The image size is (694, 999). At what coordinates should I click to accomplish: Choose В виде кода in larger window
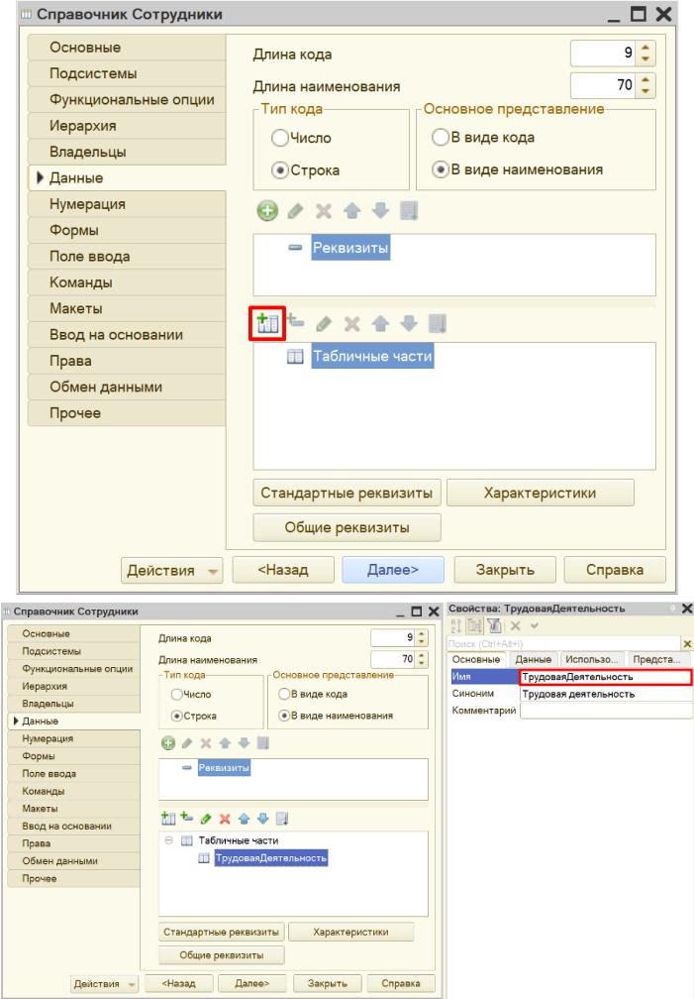tap(441, 137)
